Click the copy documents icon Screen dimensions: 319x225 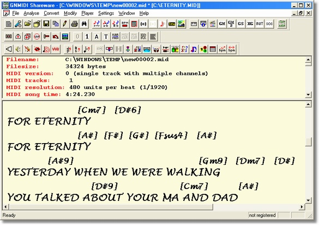56,24
